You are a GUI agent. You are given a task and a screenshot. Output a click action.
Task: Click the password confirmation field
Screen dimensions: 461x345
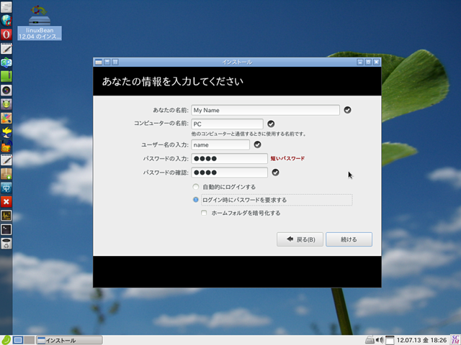229,172
